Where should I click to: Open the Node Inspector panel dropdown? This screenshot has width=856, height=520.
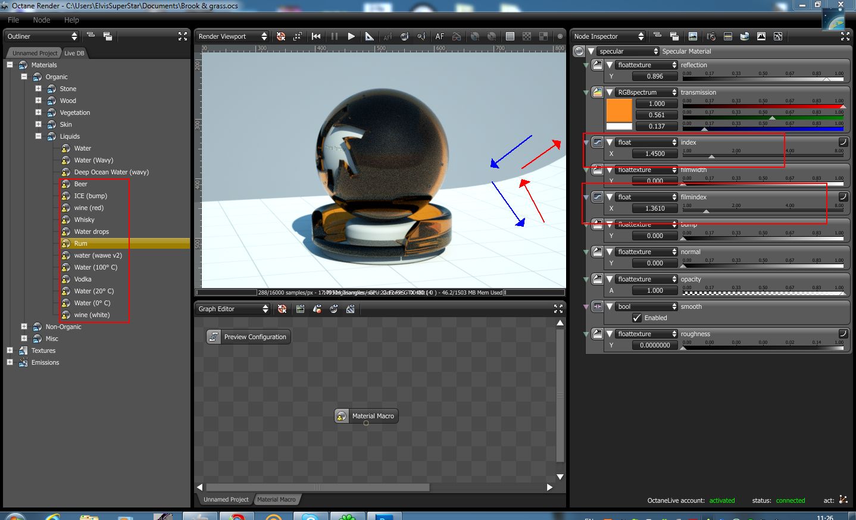[x=608, y=36]
